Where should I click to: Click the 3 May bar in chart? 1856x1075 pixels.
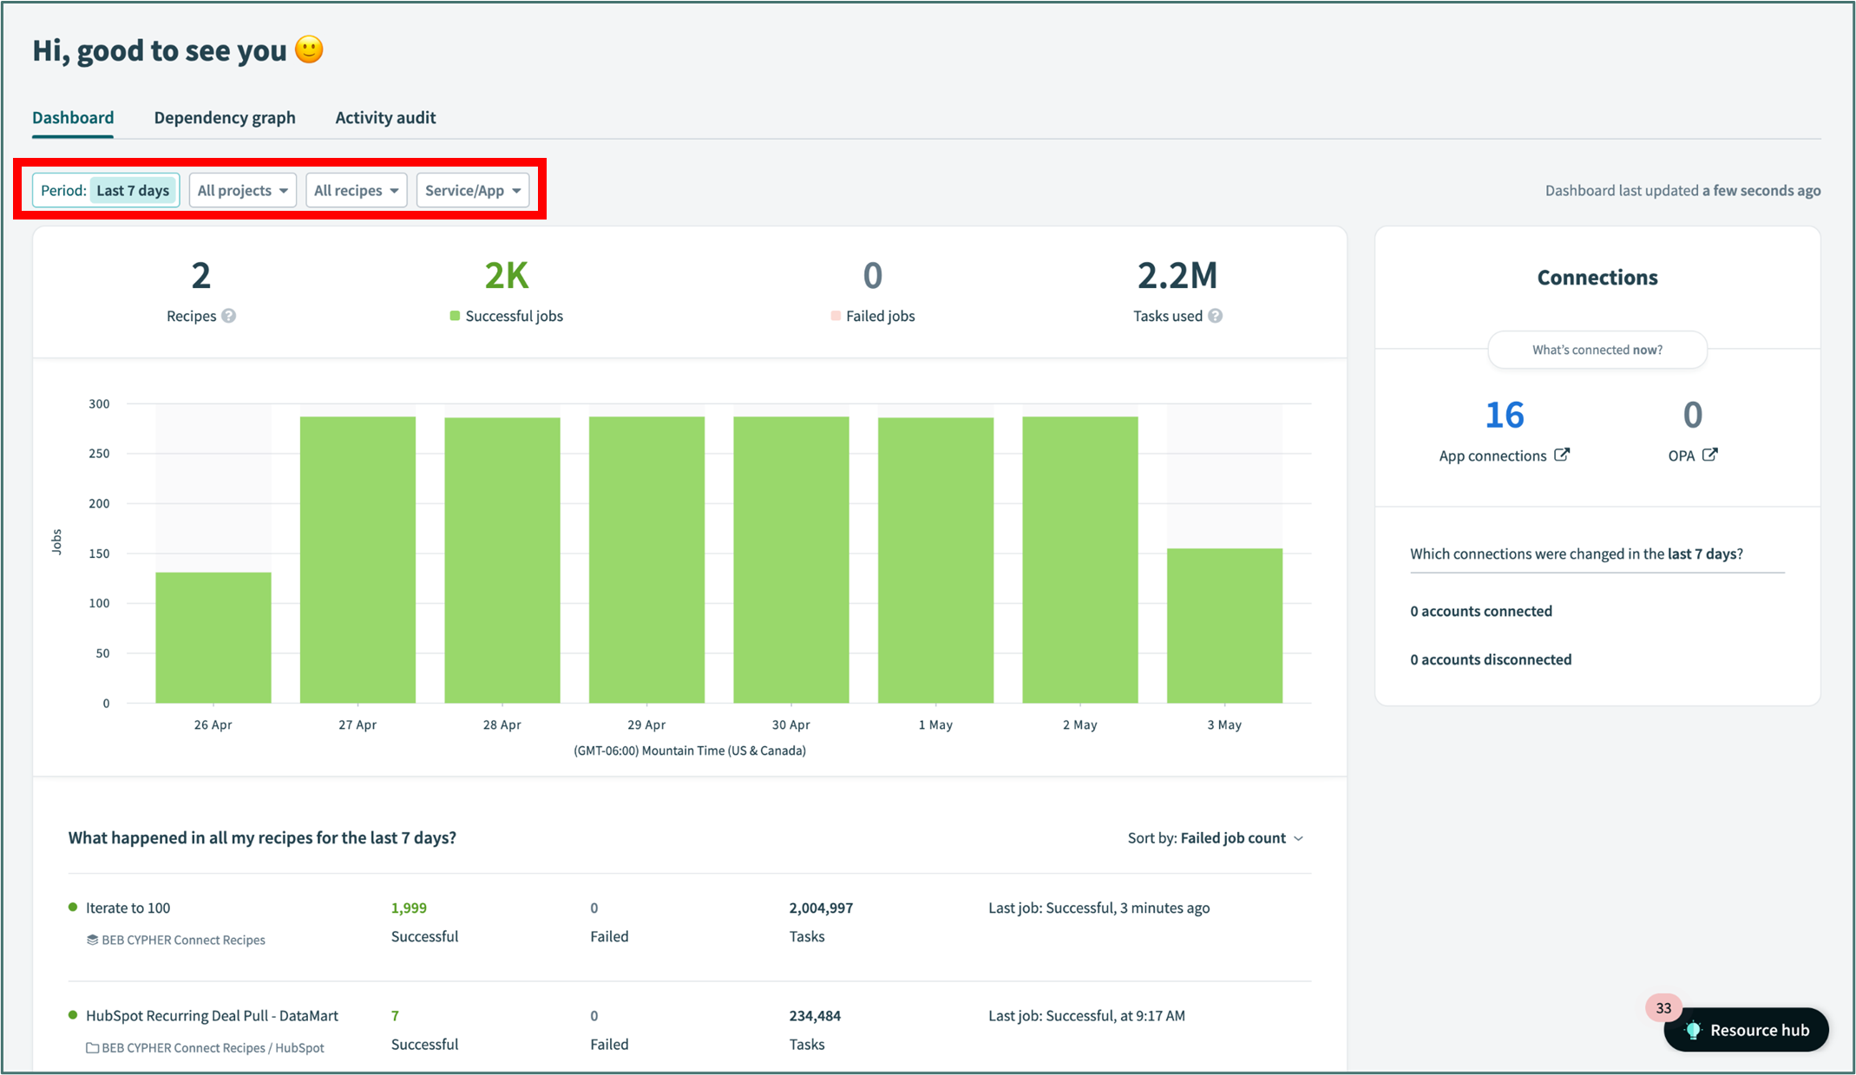pos(1223,625)
